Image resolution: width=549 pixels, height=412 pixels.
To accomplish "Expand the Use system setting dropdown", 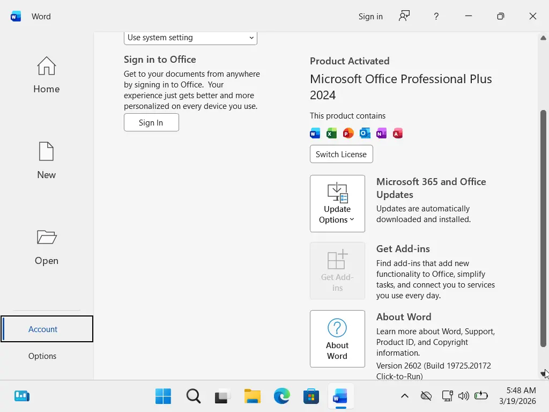I will coord(190,38).
